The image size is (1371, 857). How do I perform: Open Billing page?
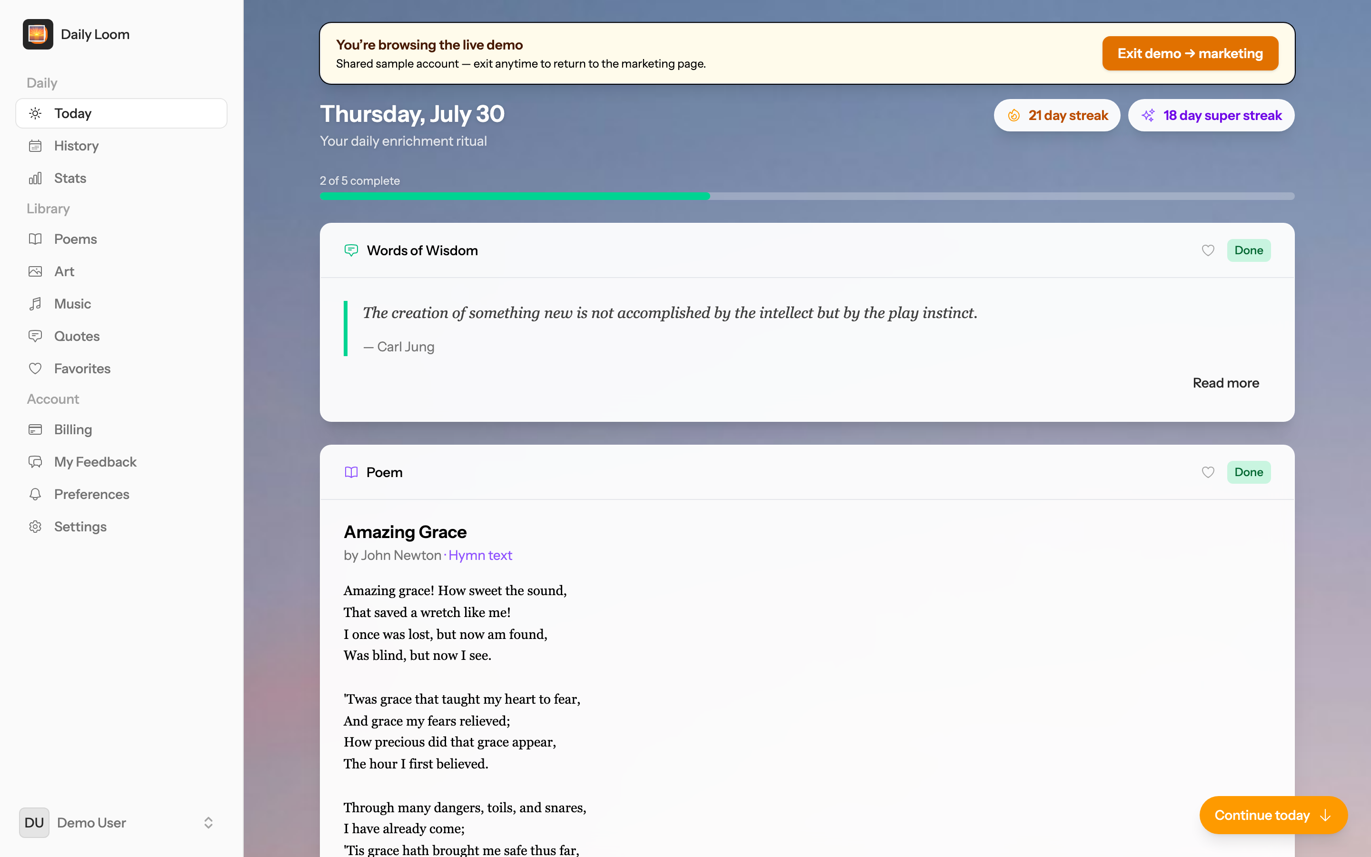coord(121,429)
